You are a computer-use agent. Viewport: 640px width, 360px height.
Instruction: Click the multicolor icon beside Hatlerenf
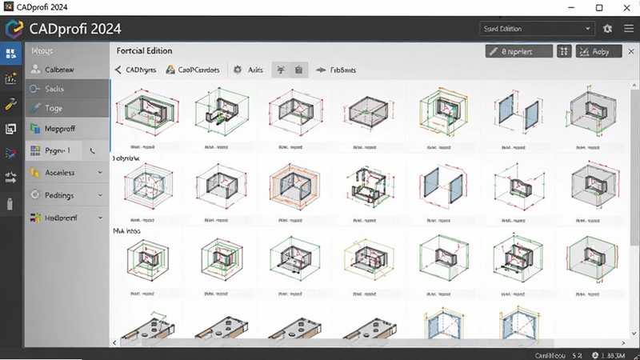(x=35, y=218)
